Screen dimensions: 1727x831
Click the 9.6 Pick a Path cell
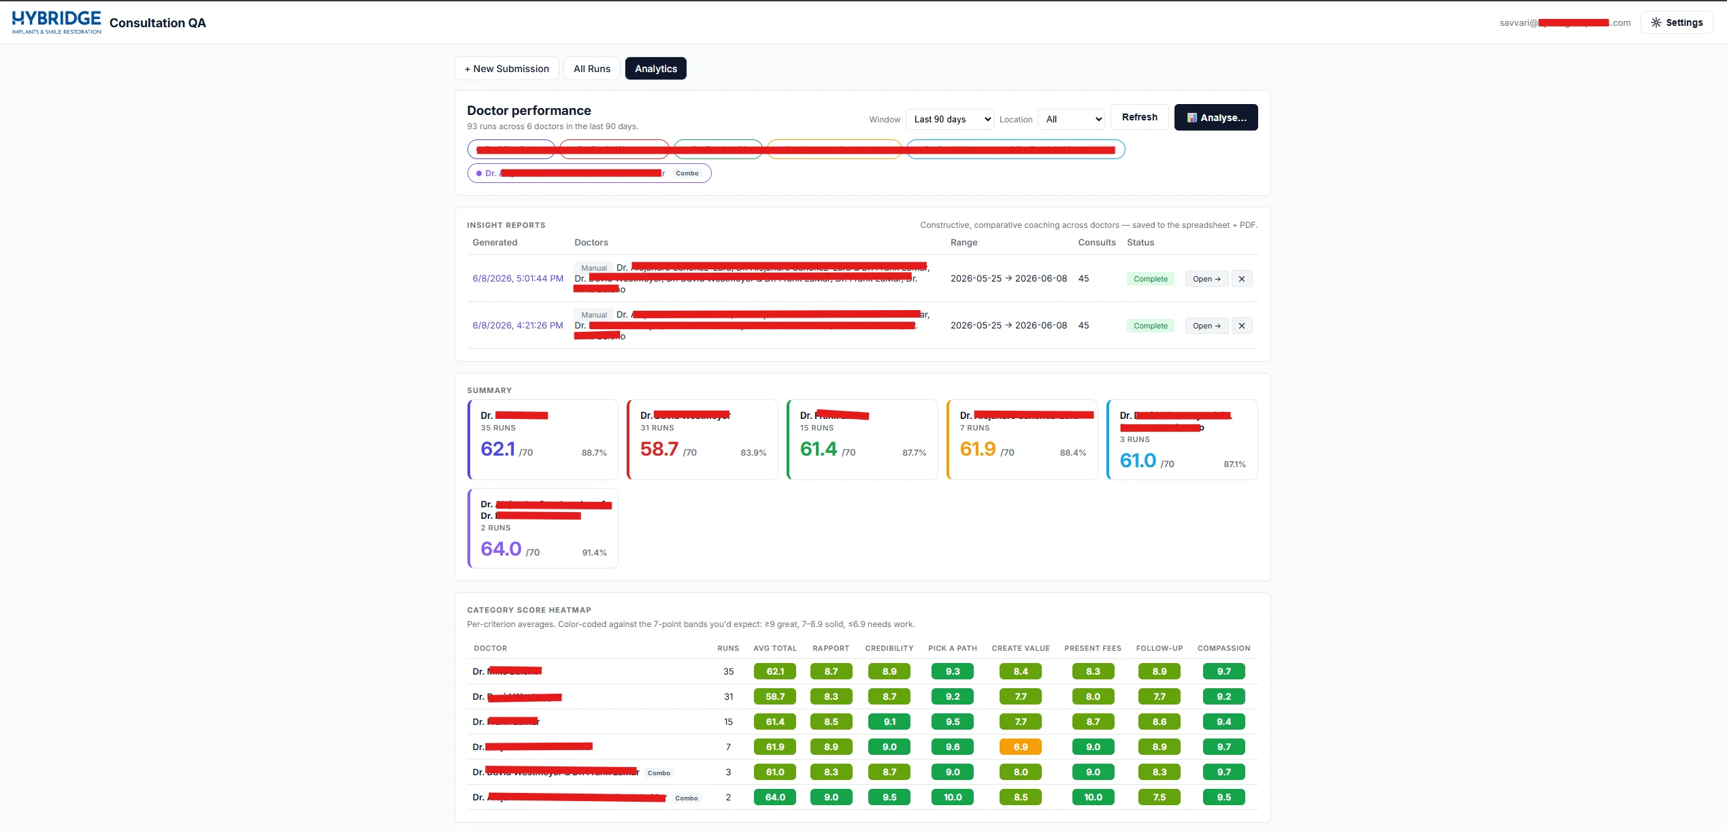coord(953,747)
